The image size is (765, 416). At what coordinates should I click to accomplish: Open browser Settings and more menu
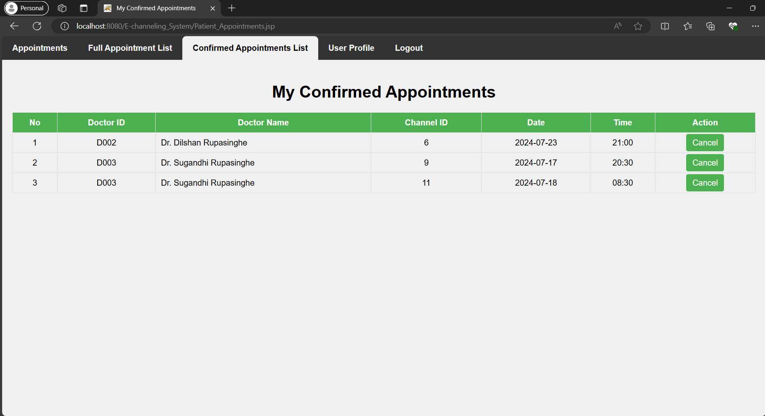point(755,26)
